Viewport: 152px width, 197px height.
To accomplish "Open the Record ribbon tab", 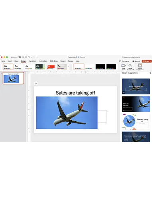I will click(63, 61).
